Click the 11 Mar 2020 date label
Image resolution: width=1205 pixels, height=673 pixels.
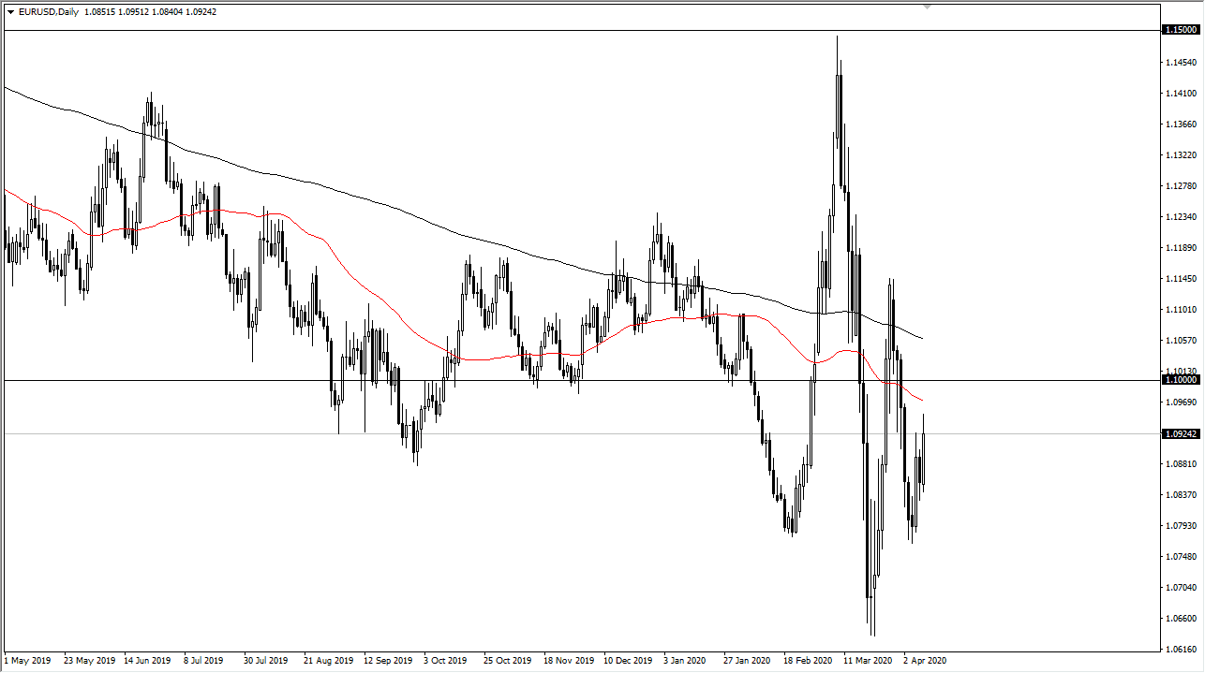tap(868, 661)
